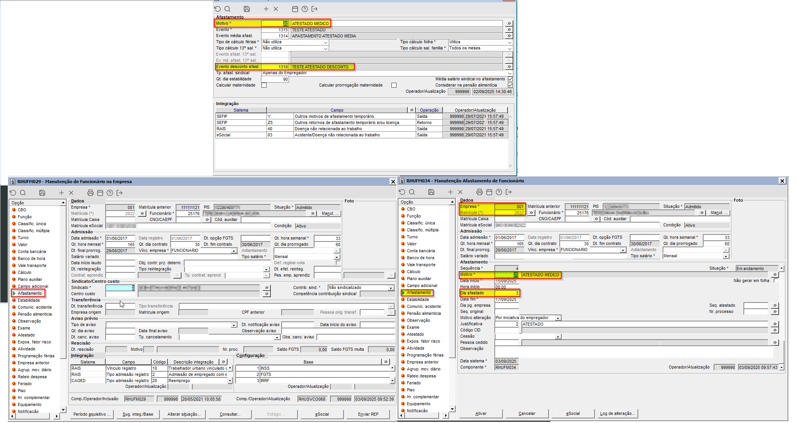This screenshot has width=796, height=423.
Task: Open Motivo alteração dropdown in RHUFM034
Action: 558,318
